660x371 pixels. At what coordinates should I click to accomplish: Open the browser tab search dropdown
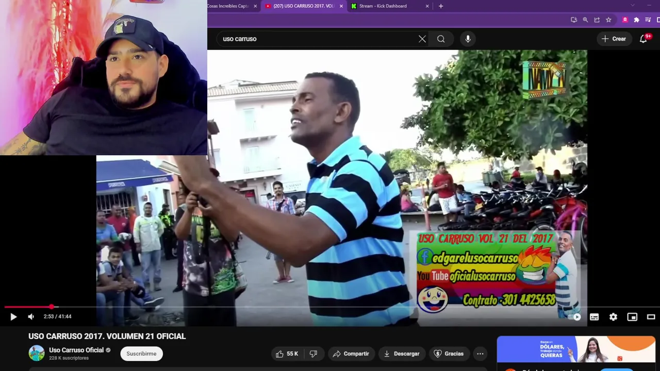[633, 6]
